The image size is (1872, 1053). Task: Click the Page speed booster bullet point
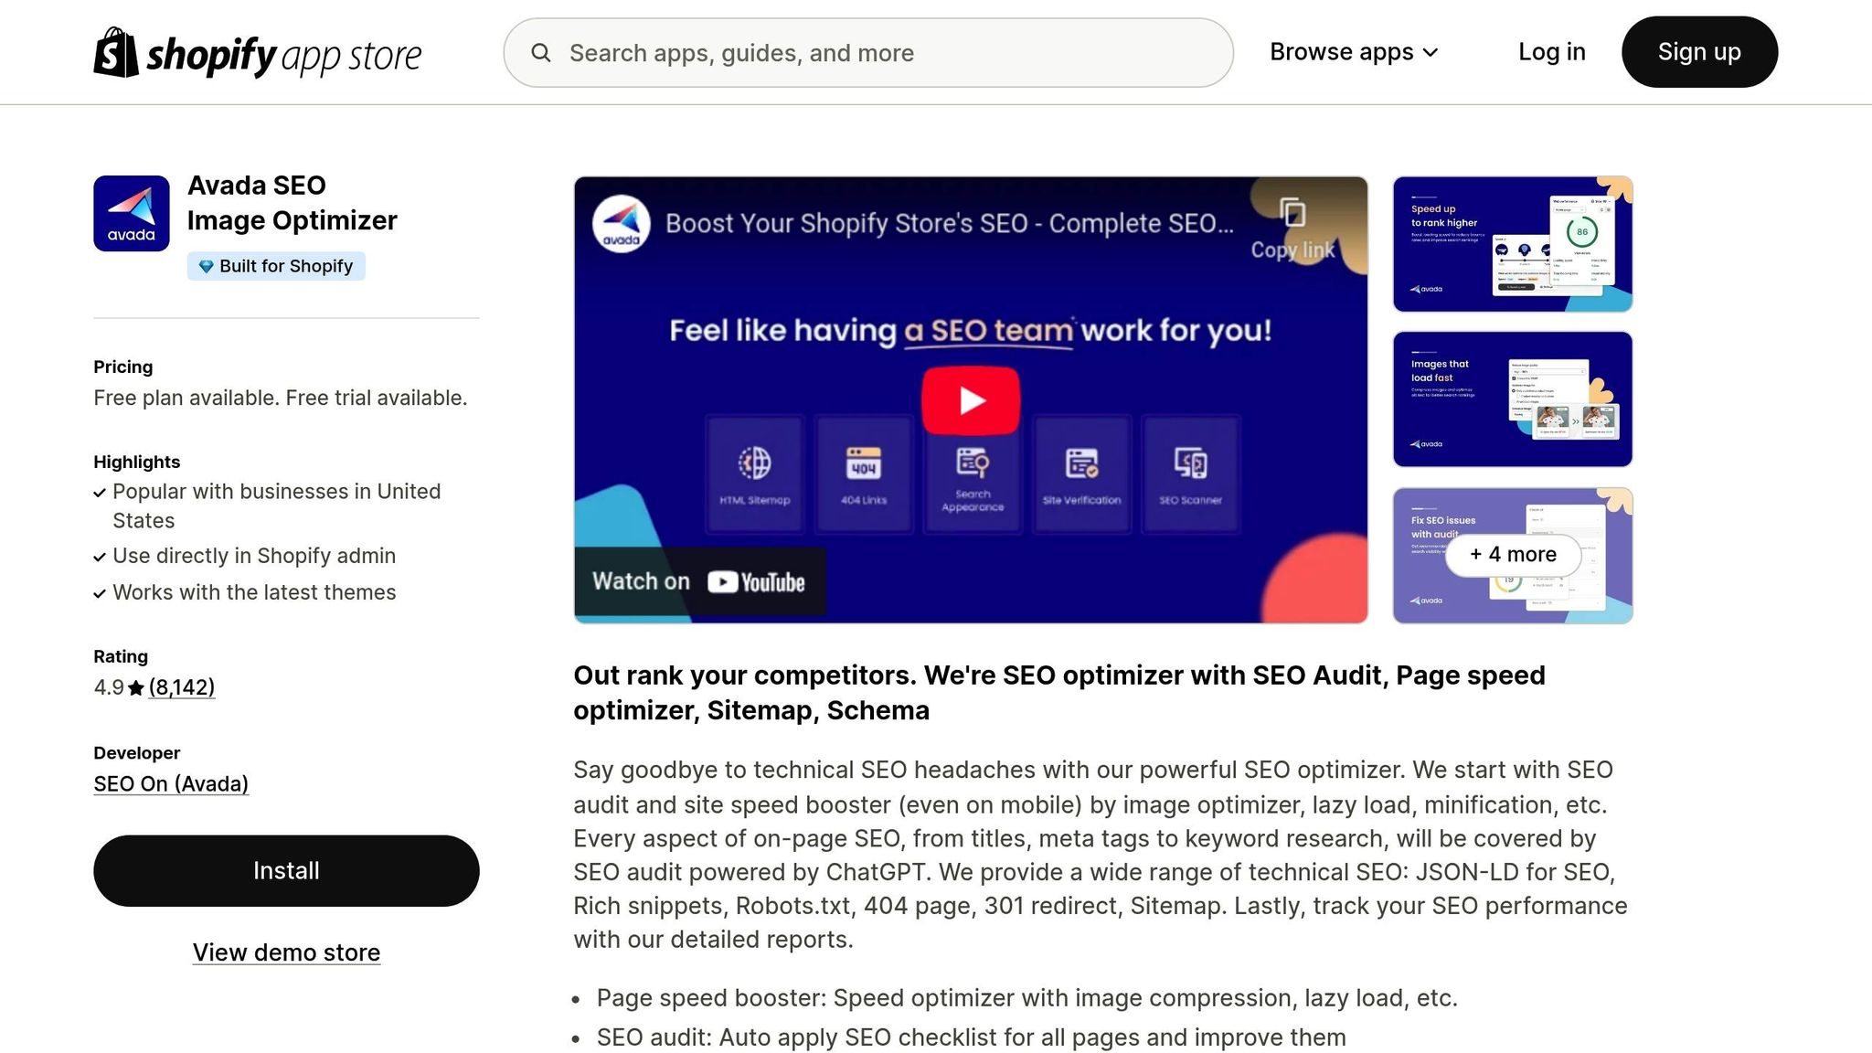1026,998
